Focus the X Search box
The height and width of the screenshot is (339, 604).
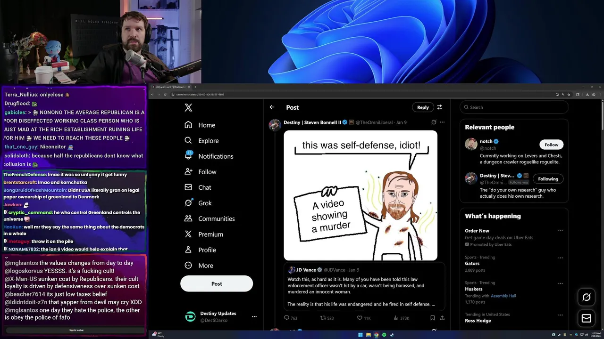click(514, 107)
